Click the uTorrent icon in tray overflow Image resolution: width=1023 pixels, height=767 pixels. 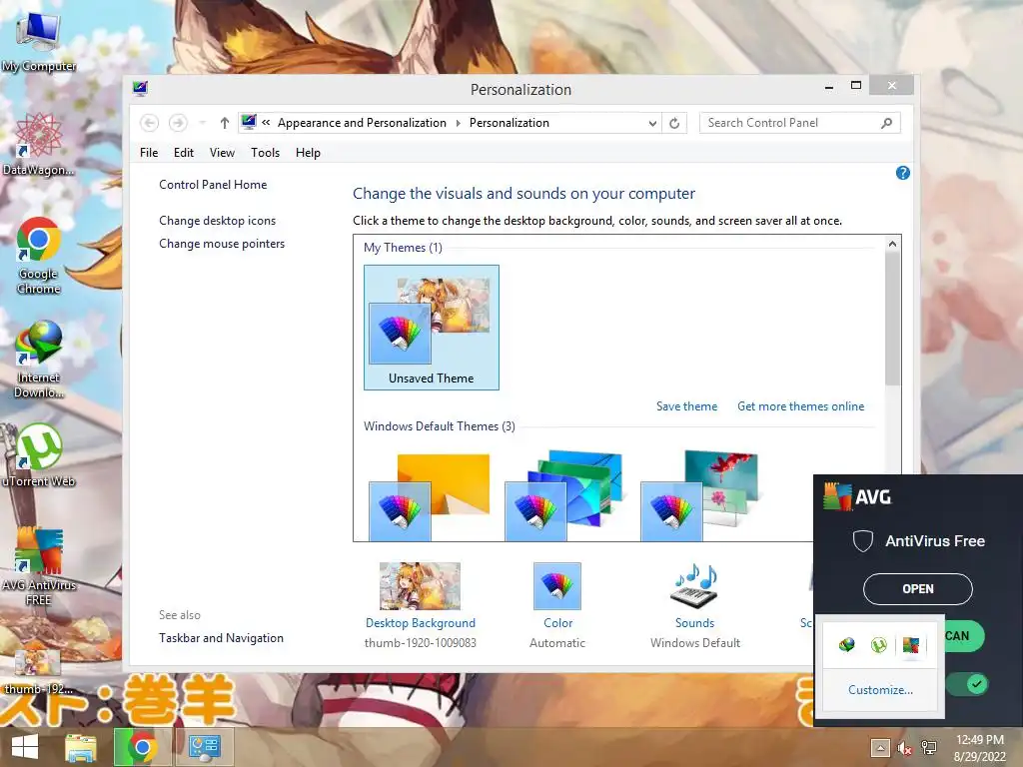point(879,645)
